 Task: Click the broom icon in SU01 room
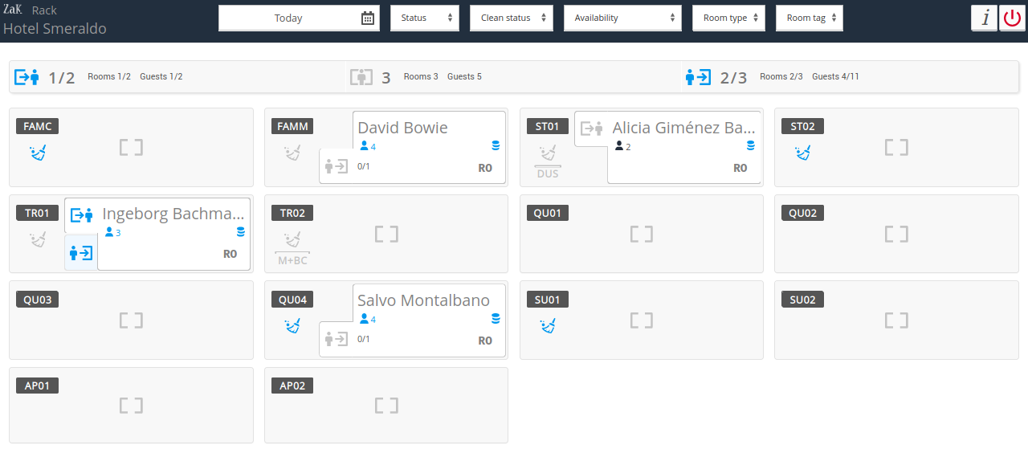click(548, 325)
